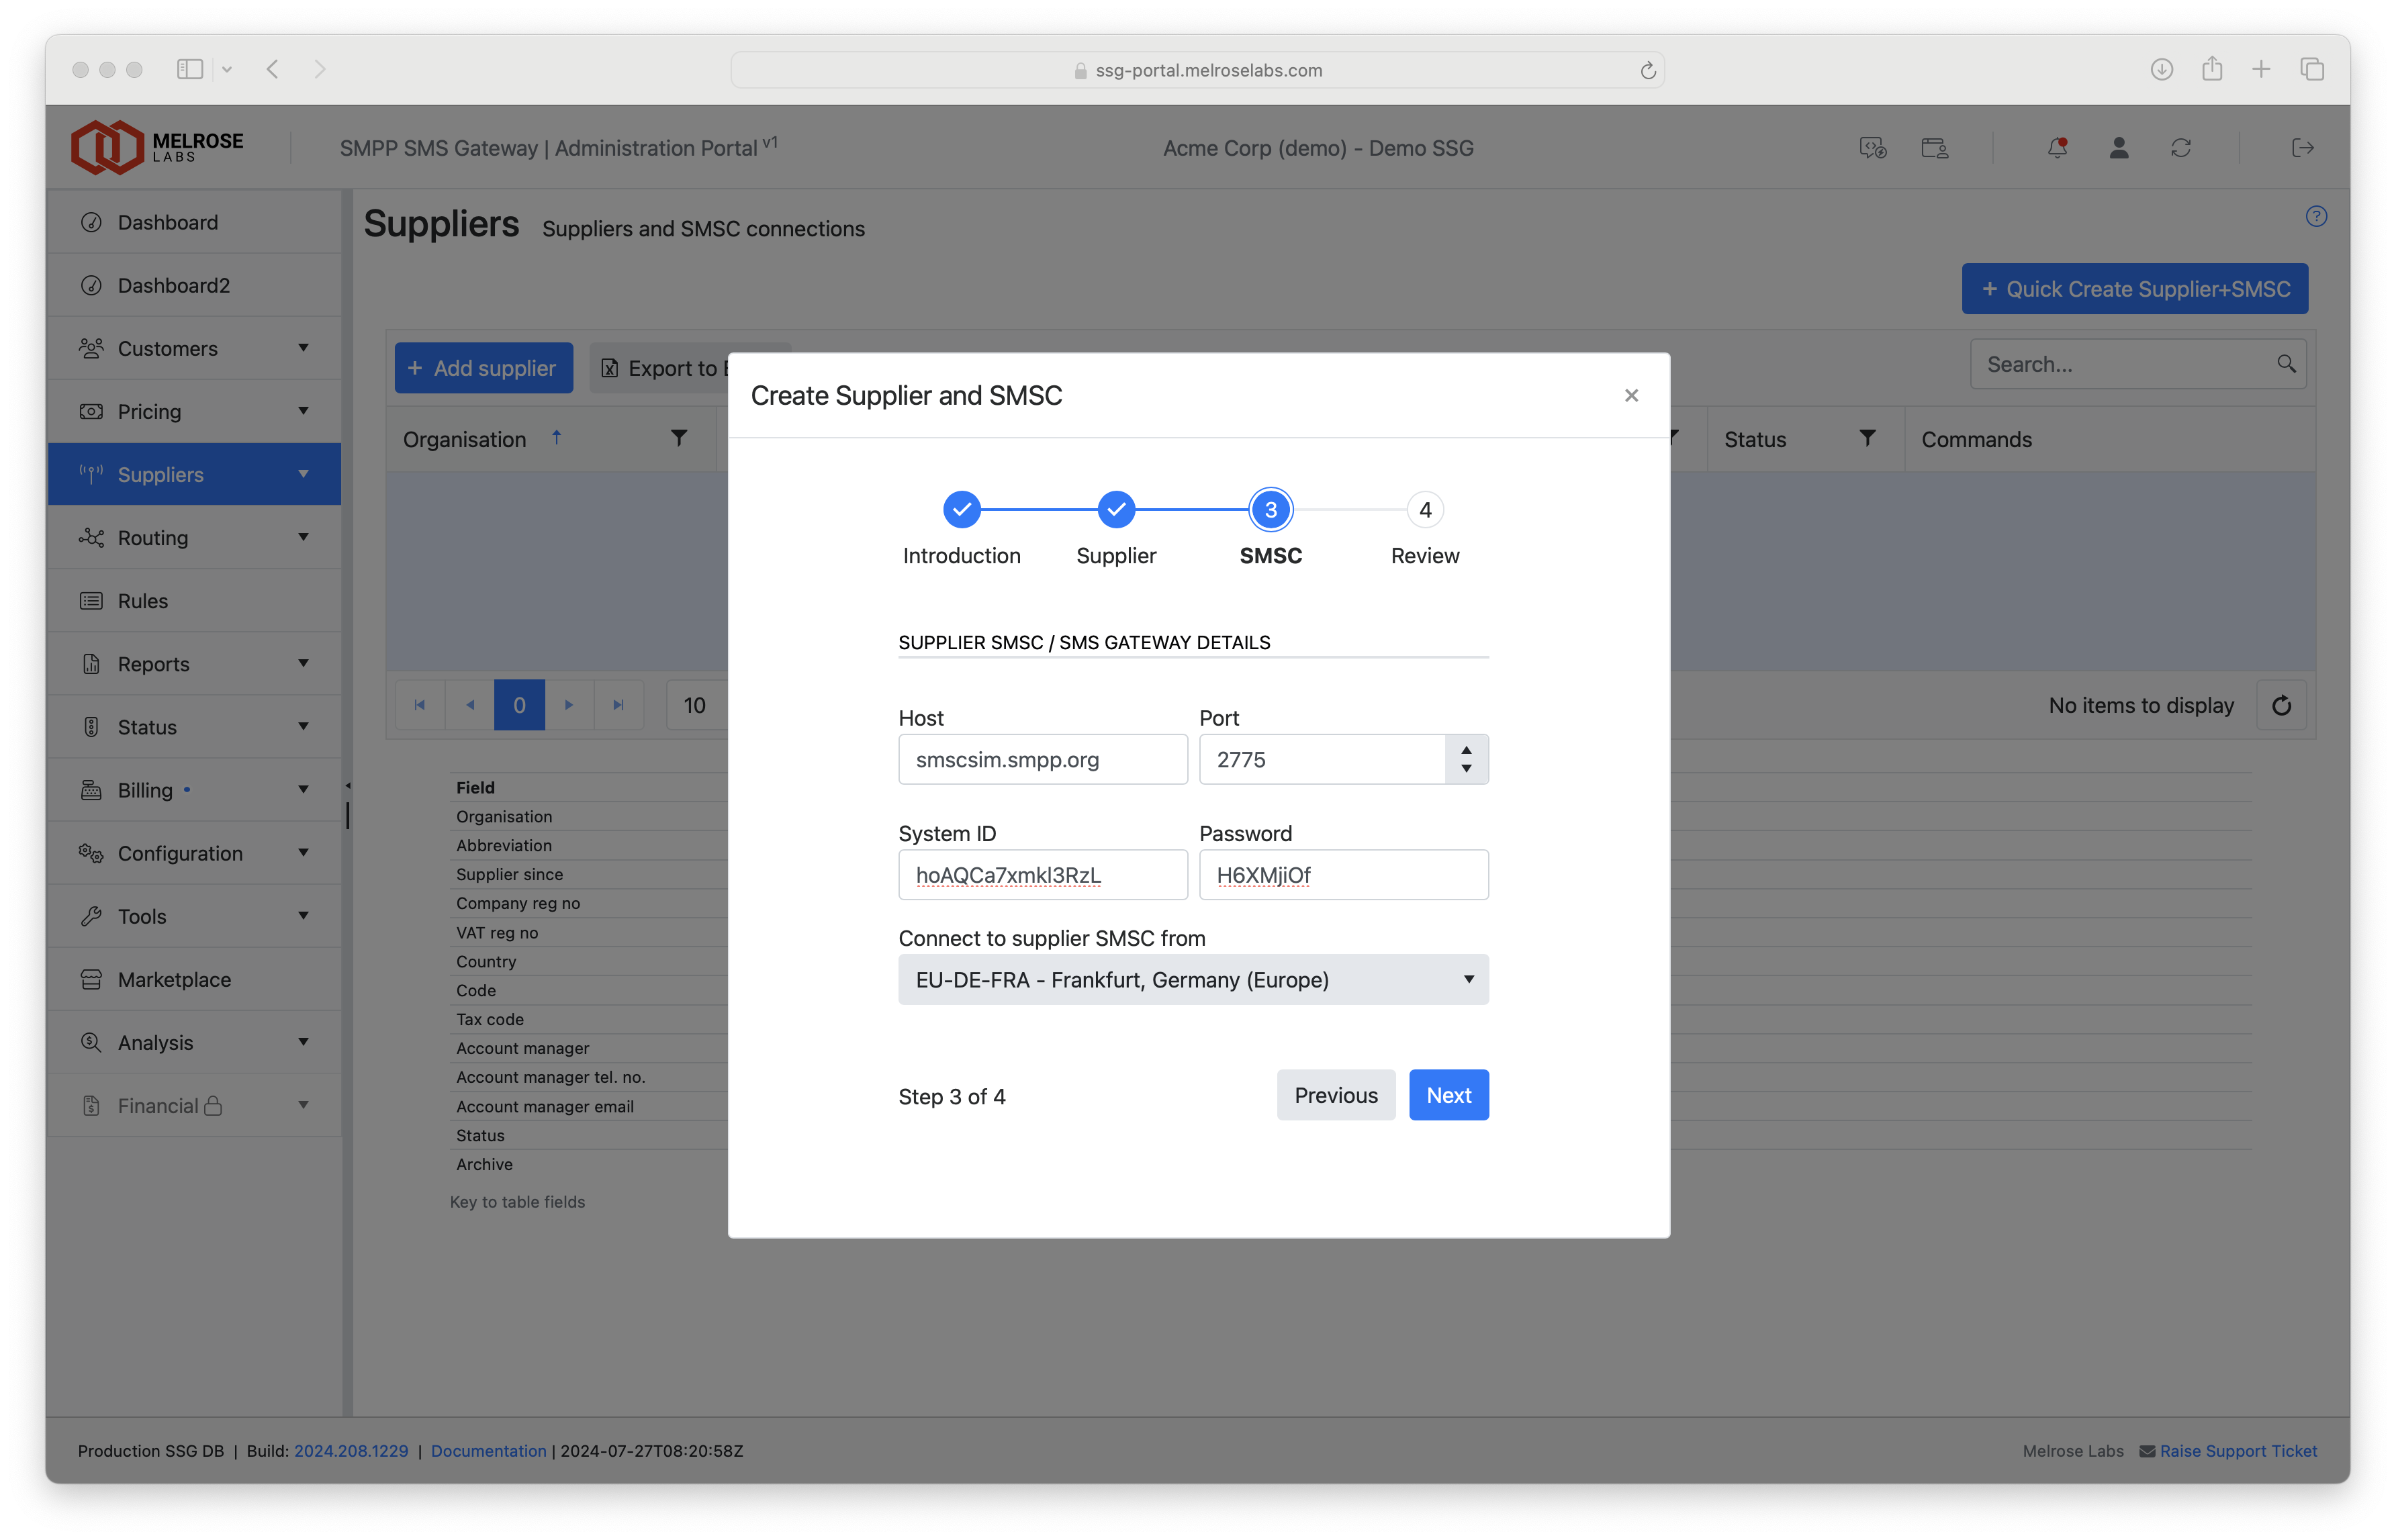This screenshot has width=2396, height=1540.
Task: Click the Next button
Action: tap(1448, 1094)
